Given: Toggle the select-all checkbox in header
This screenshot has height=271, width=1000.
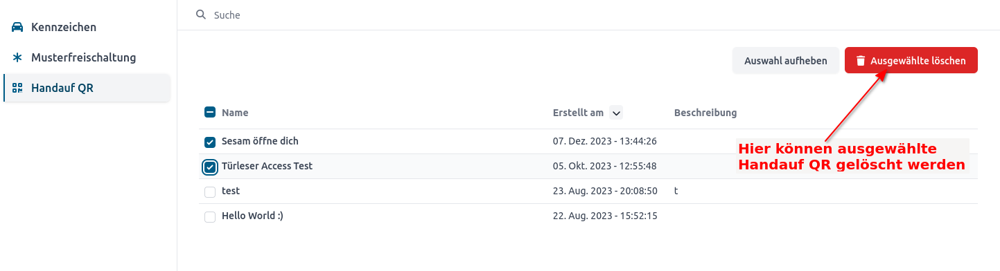Looking at the screenshot, I should point(210,112).
